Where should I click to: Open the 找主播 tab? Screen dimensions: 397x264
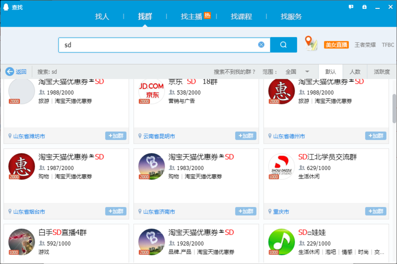pos(192,17)
